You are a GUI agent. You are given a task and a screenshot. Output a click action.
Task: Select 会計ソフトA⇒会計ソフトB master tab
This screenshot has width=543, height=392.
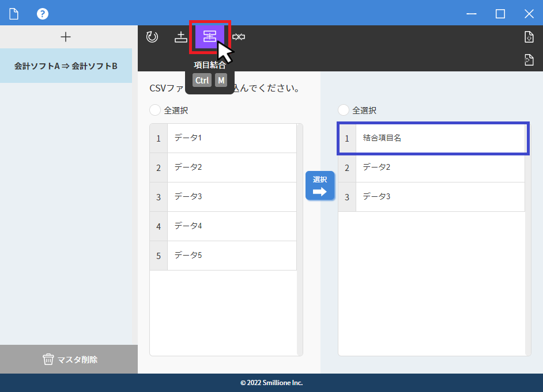coord(66,66)
